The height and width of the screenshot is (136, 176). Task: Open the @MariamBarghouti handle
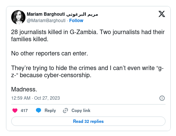(x=46, y=21)
